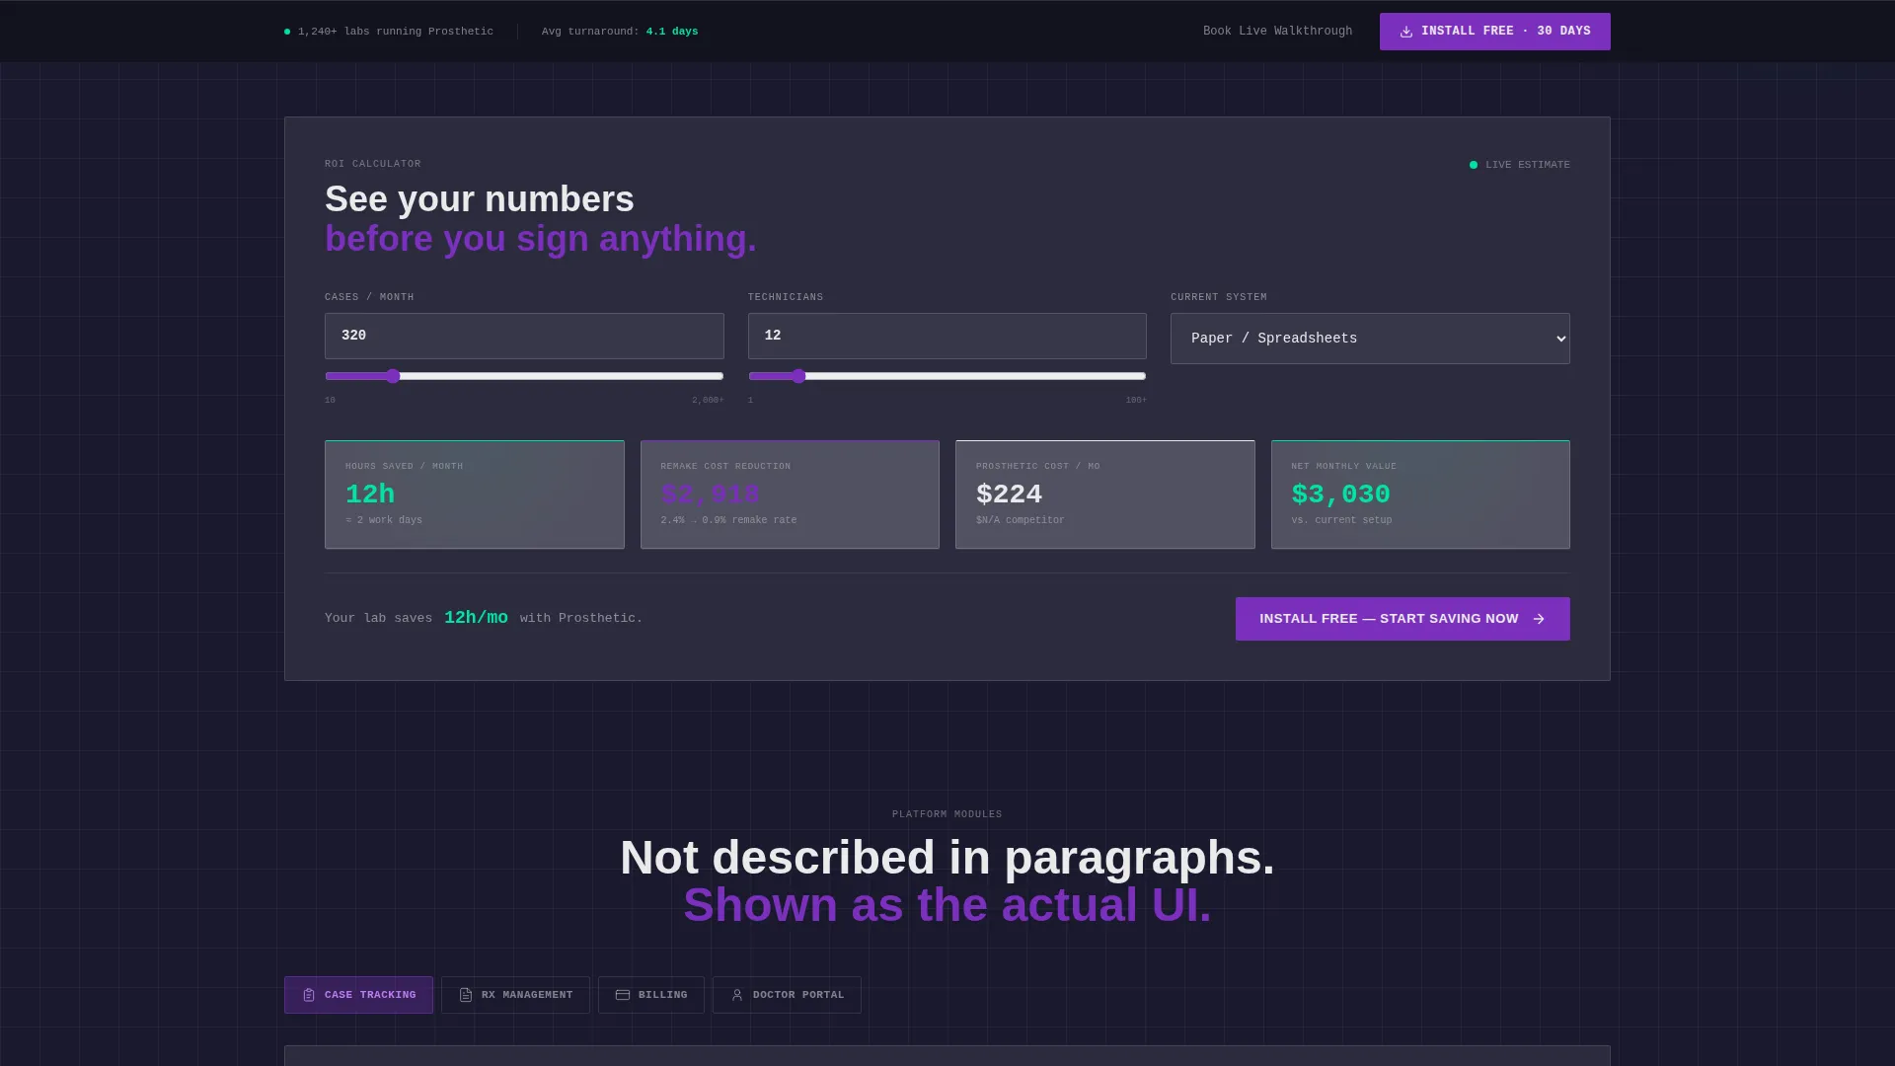1895x1066 pixels.
Task: Click the '$224' cost figure
Action: tap(1009, 495)
